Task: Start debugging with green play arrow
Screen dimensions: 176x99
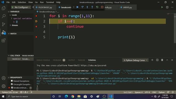Action: (x=12, y=7)
